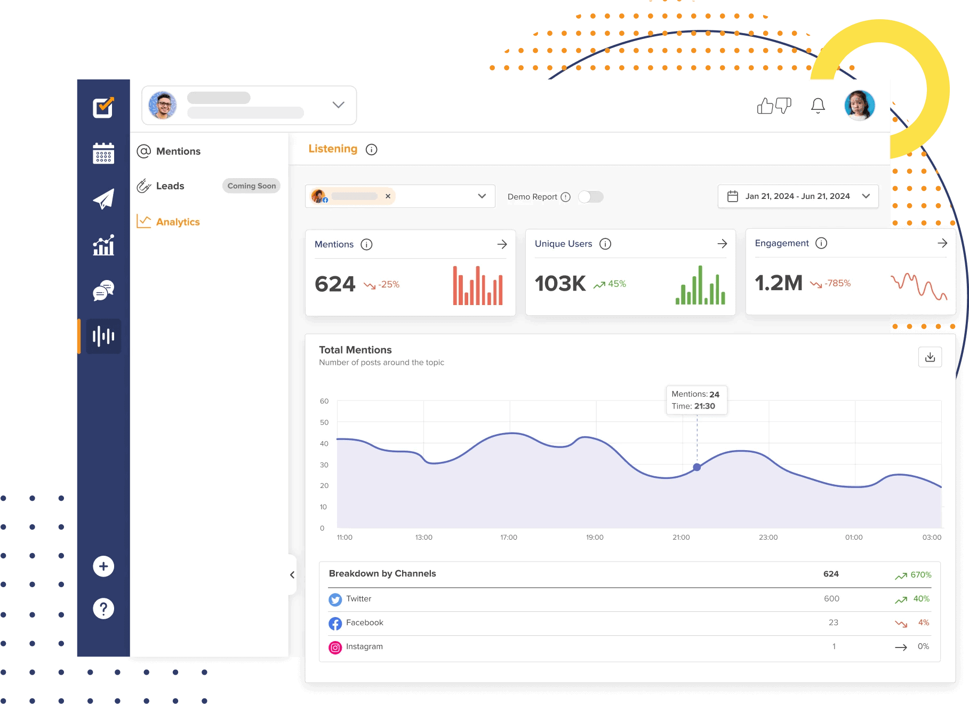
Task: Click the thumbs up feedback icon
Action: point(765,106)
